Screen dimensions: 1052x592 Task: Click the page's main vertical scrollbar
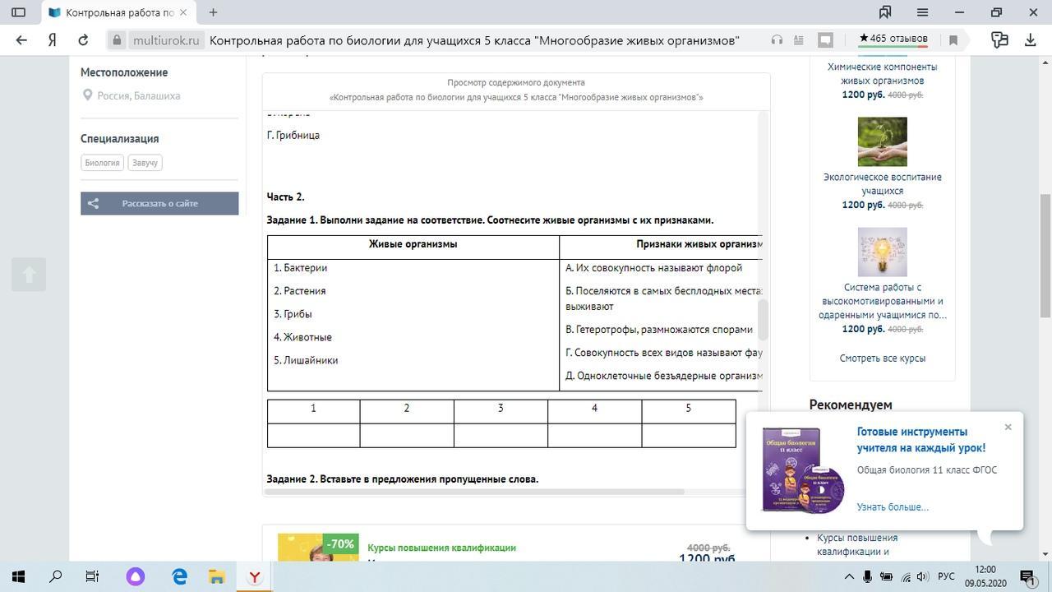(1045, 255)
